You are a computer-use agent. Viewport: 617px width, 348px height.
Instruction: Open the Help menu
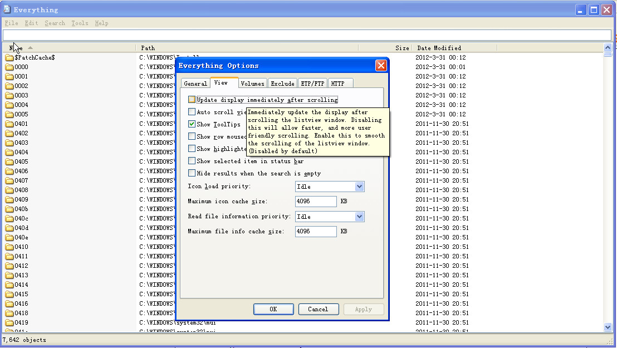coord(101,23)
